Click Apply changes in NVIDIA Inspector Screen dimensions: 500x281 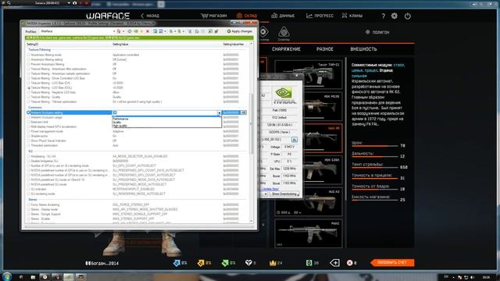point(240,31)
